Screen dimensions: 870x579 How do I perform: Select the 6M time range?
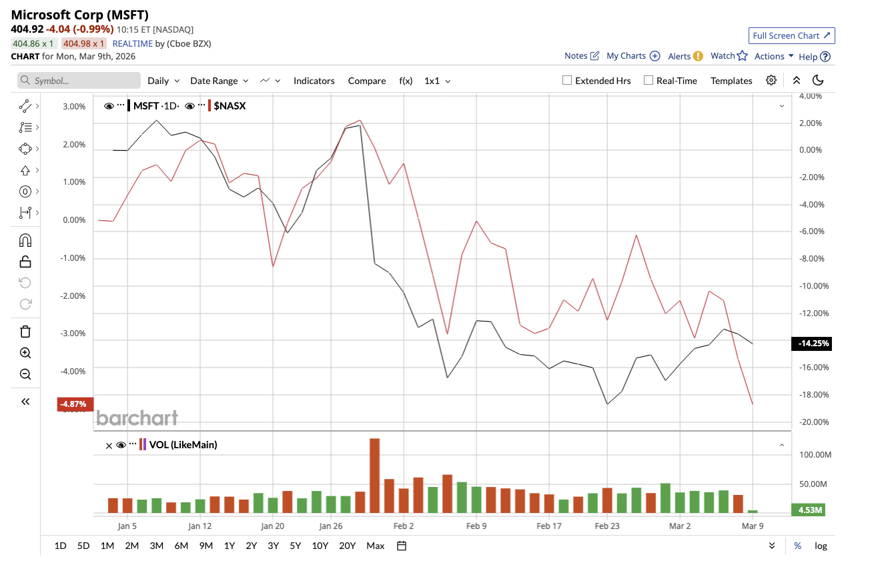(181, 546)
